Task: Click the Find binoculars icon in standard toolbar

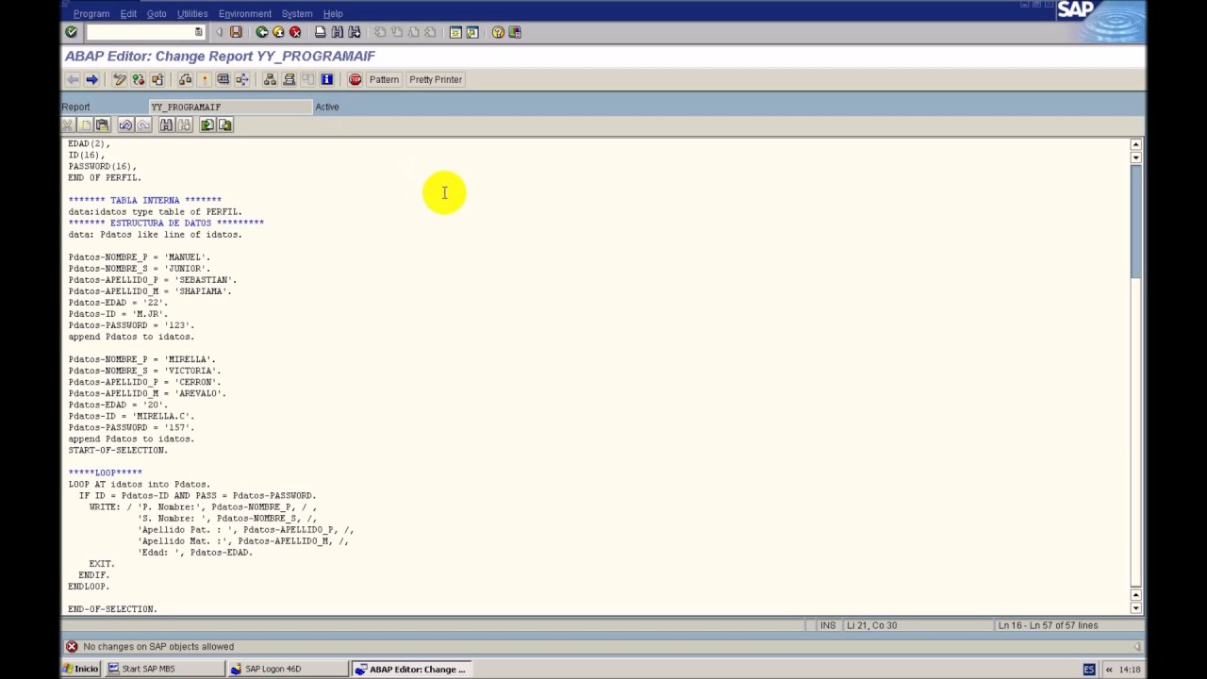Action: point(337,32)
